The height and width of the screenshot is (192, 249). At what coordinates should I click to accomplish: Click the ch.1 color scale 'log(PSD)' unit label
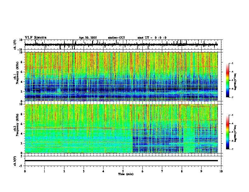tap(235, 82)
